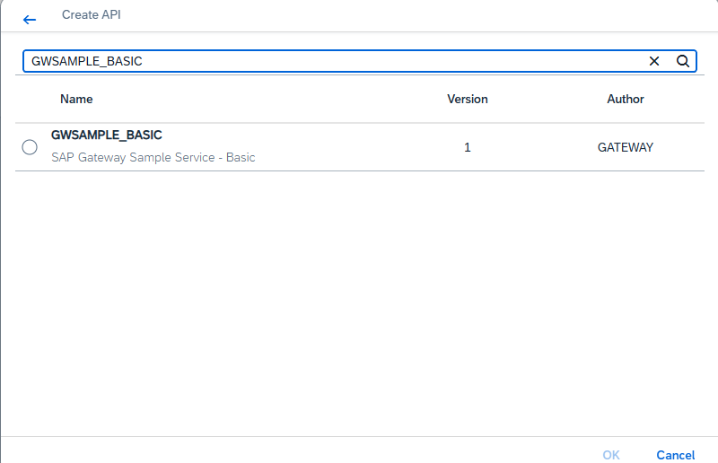This screenshot has width=718, height=463.
Task: Click blank space between Name and Version headers
Action: click(270, 99)
